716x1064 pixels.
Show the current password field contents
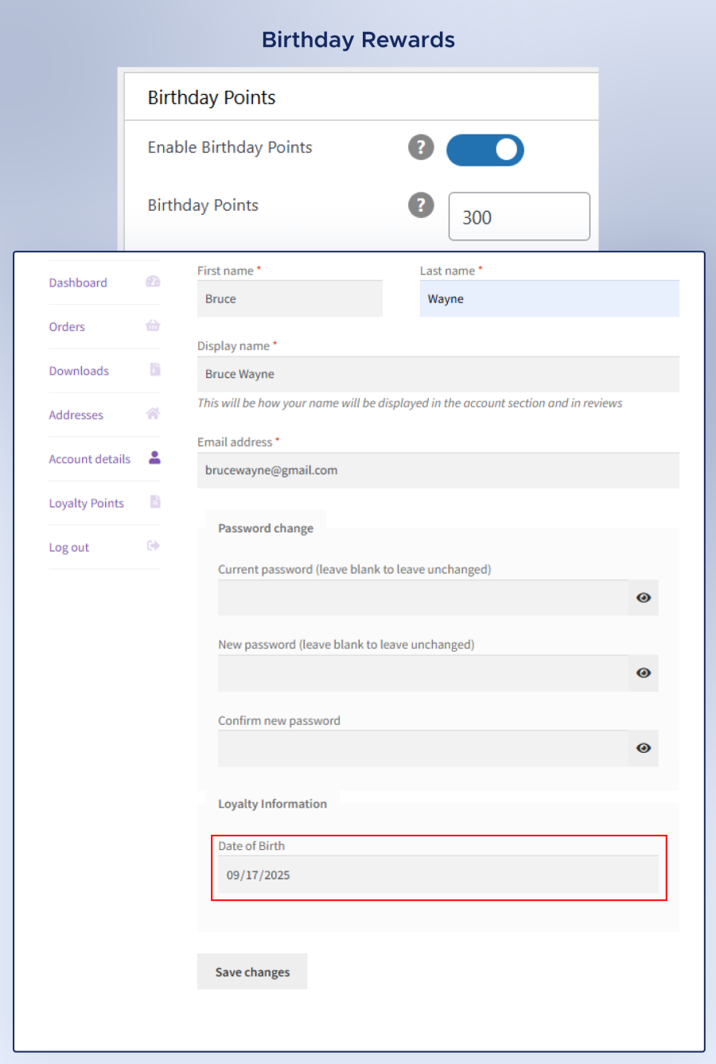[643, 598]
